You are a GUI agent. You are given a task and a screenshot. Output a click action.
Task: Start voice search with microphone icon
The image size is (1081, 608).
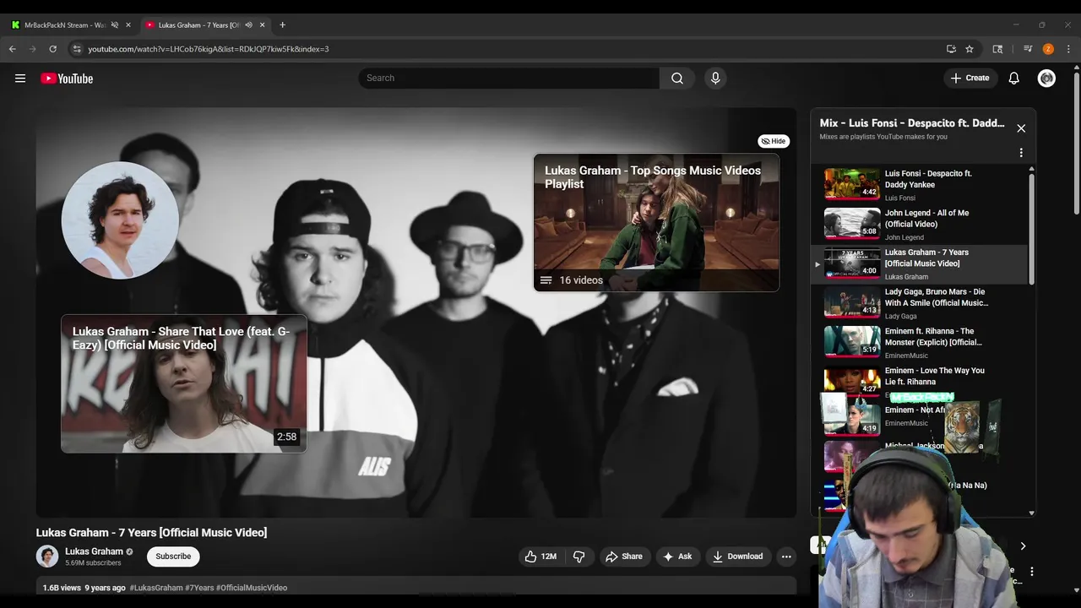point(715,78)
